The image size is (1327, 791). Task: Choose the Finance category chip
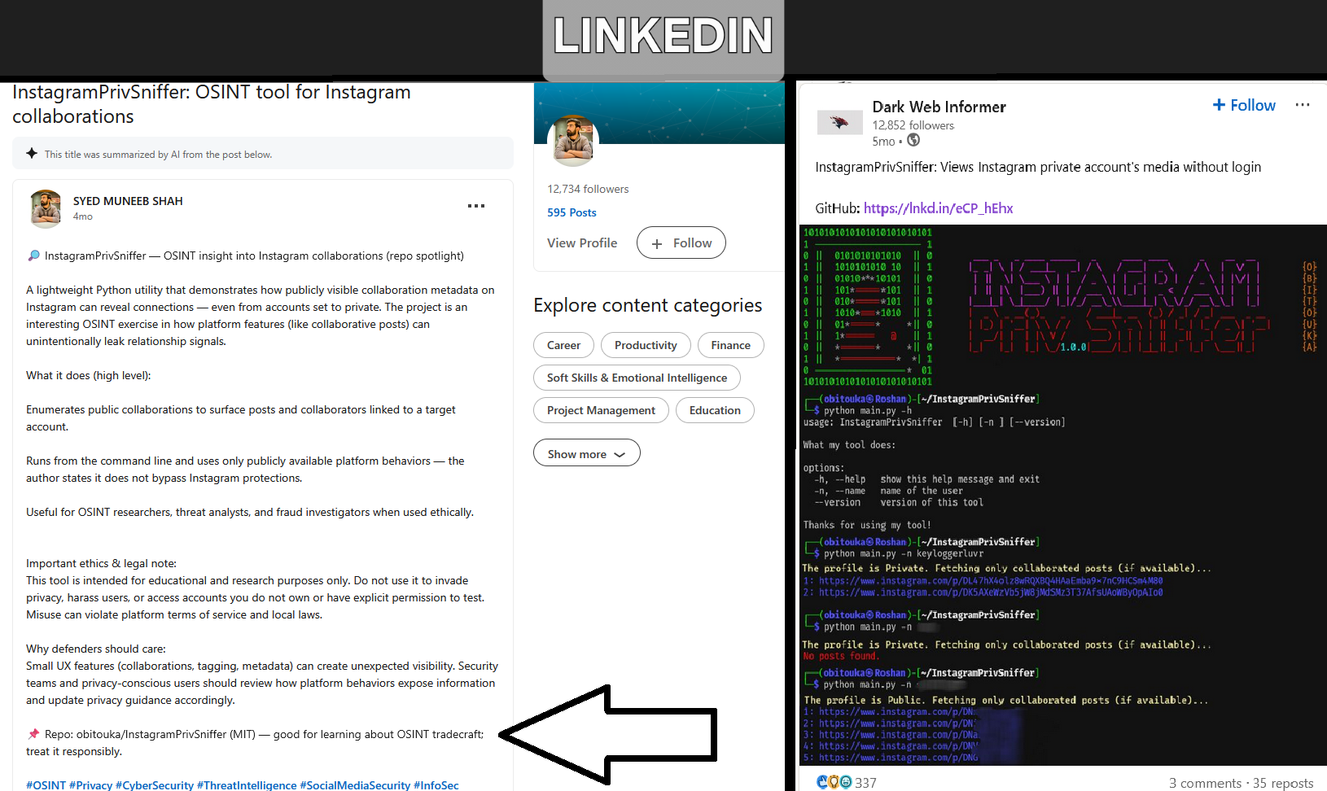click(x=730, y=345)
